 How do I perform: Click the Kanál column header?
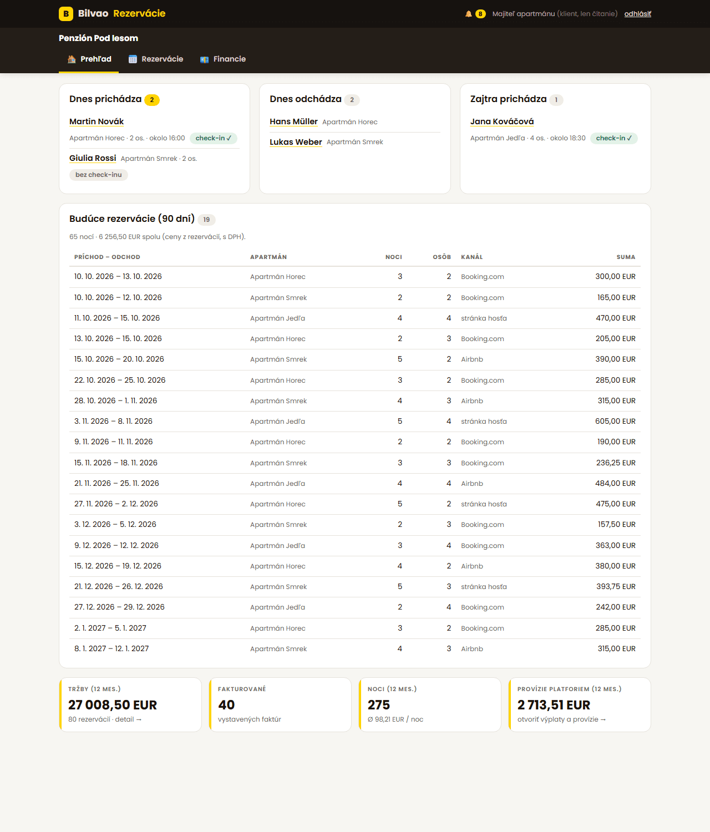coord(472,257)
